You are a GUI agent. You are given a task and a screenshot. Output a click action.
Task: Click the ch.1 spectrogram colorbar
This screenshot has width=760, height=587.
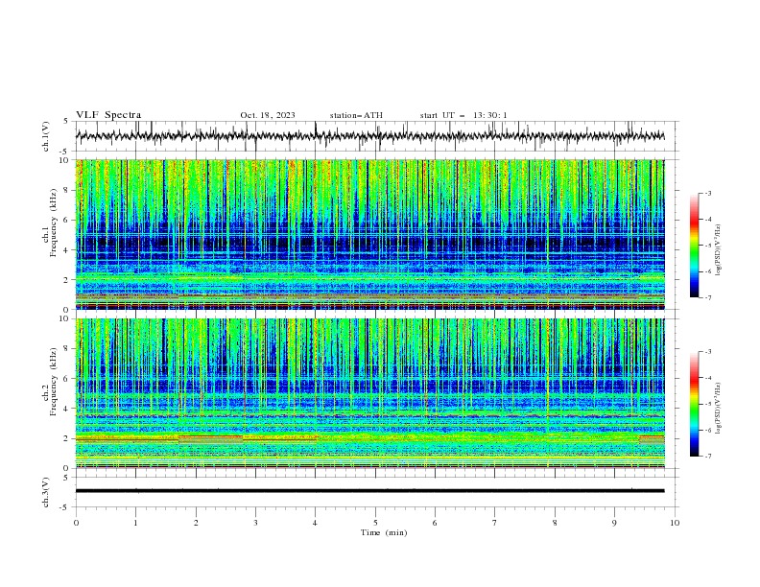pos(694,246)
